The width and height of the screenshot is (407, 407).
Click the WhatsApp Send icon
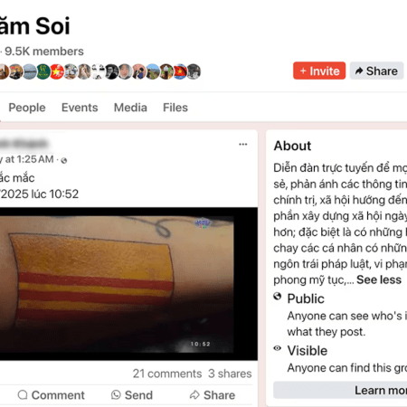pyautogui.click(x=116, y=394)
